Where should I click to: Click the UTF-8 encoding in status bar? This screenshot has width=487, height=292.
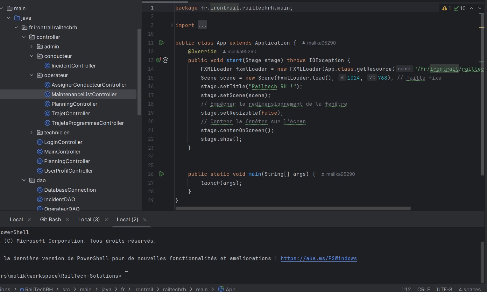coord(444,289)
